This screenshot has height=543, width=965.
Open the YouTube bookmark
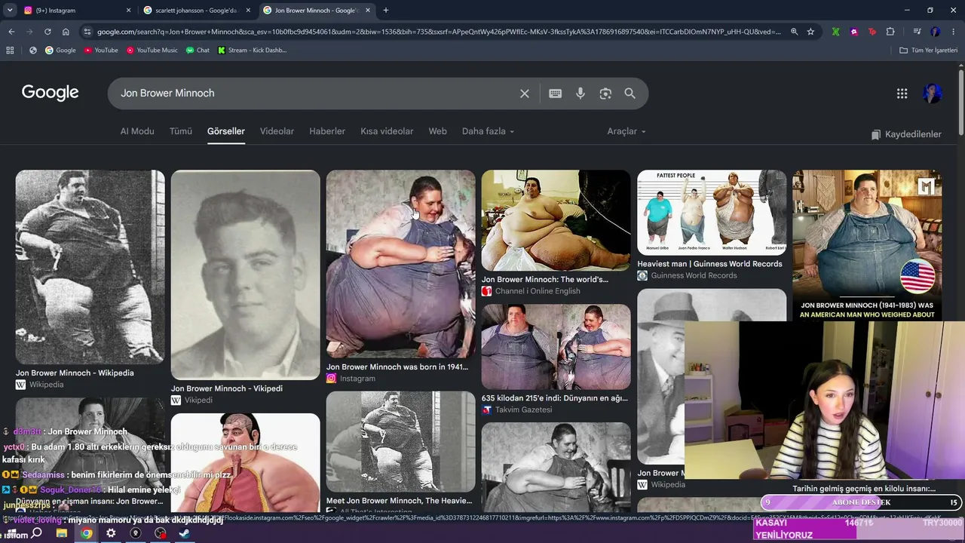click(x=101, y=51)
